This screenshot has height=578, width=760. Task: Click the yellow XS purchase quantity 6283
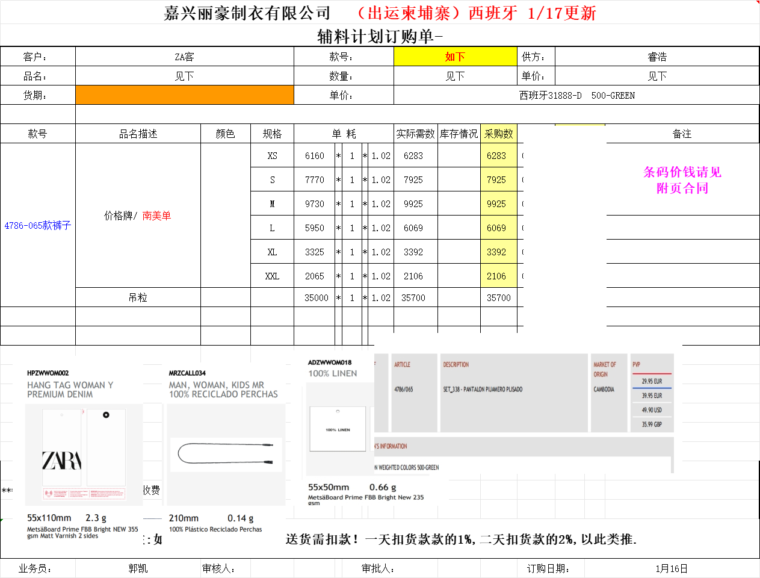click(497, 155)
